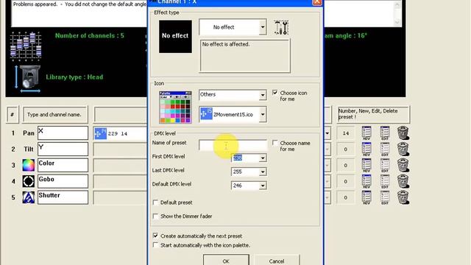Create new preset for Shutter row
Viewport: 471px width, 265px height.
pos(366,198)
